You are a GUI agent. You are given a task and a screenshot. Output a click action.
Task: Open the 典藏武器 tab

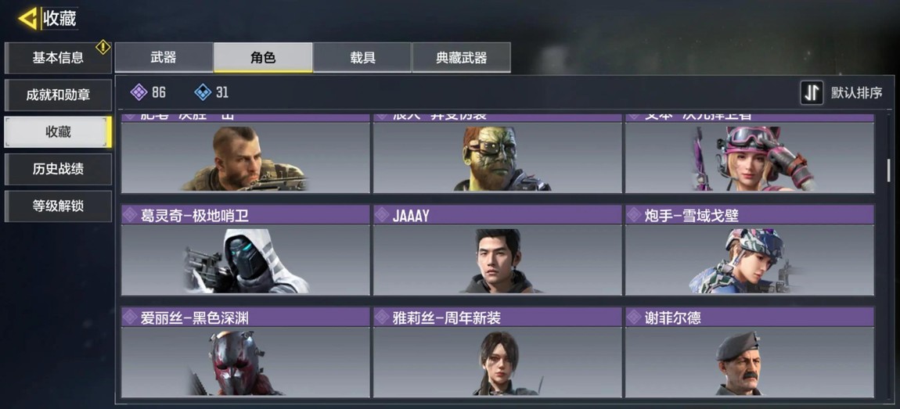(462, 57)
